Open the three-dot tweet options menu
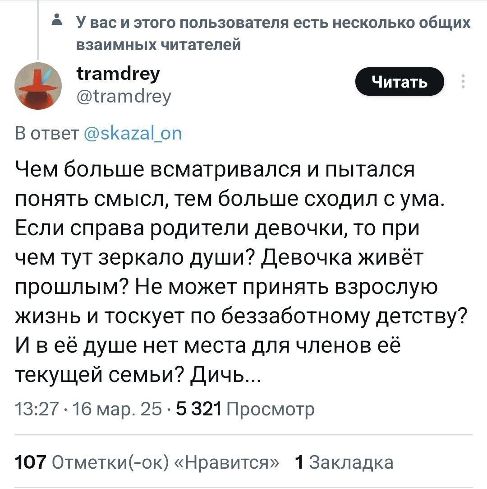Viewport: 487px width, 489px height. [463, 81]
